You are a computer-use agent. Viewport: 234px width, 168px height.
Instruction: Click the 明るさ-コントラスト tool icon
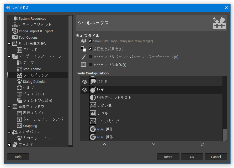pyautogui.click(x=93, y=98)
